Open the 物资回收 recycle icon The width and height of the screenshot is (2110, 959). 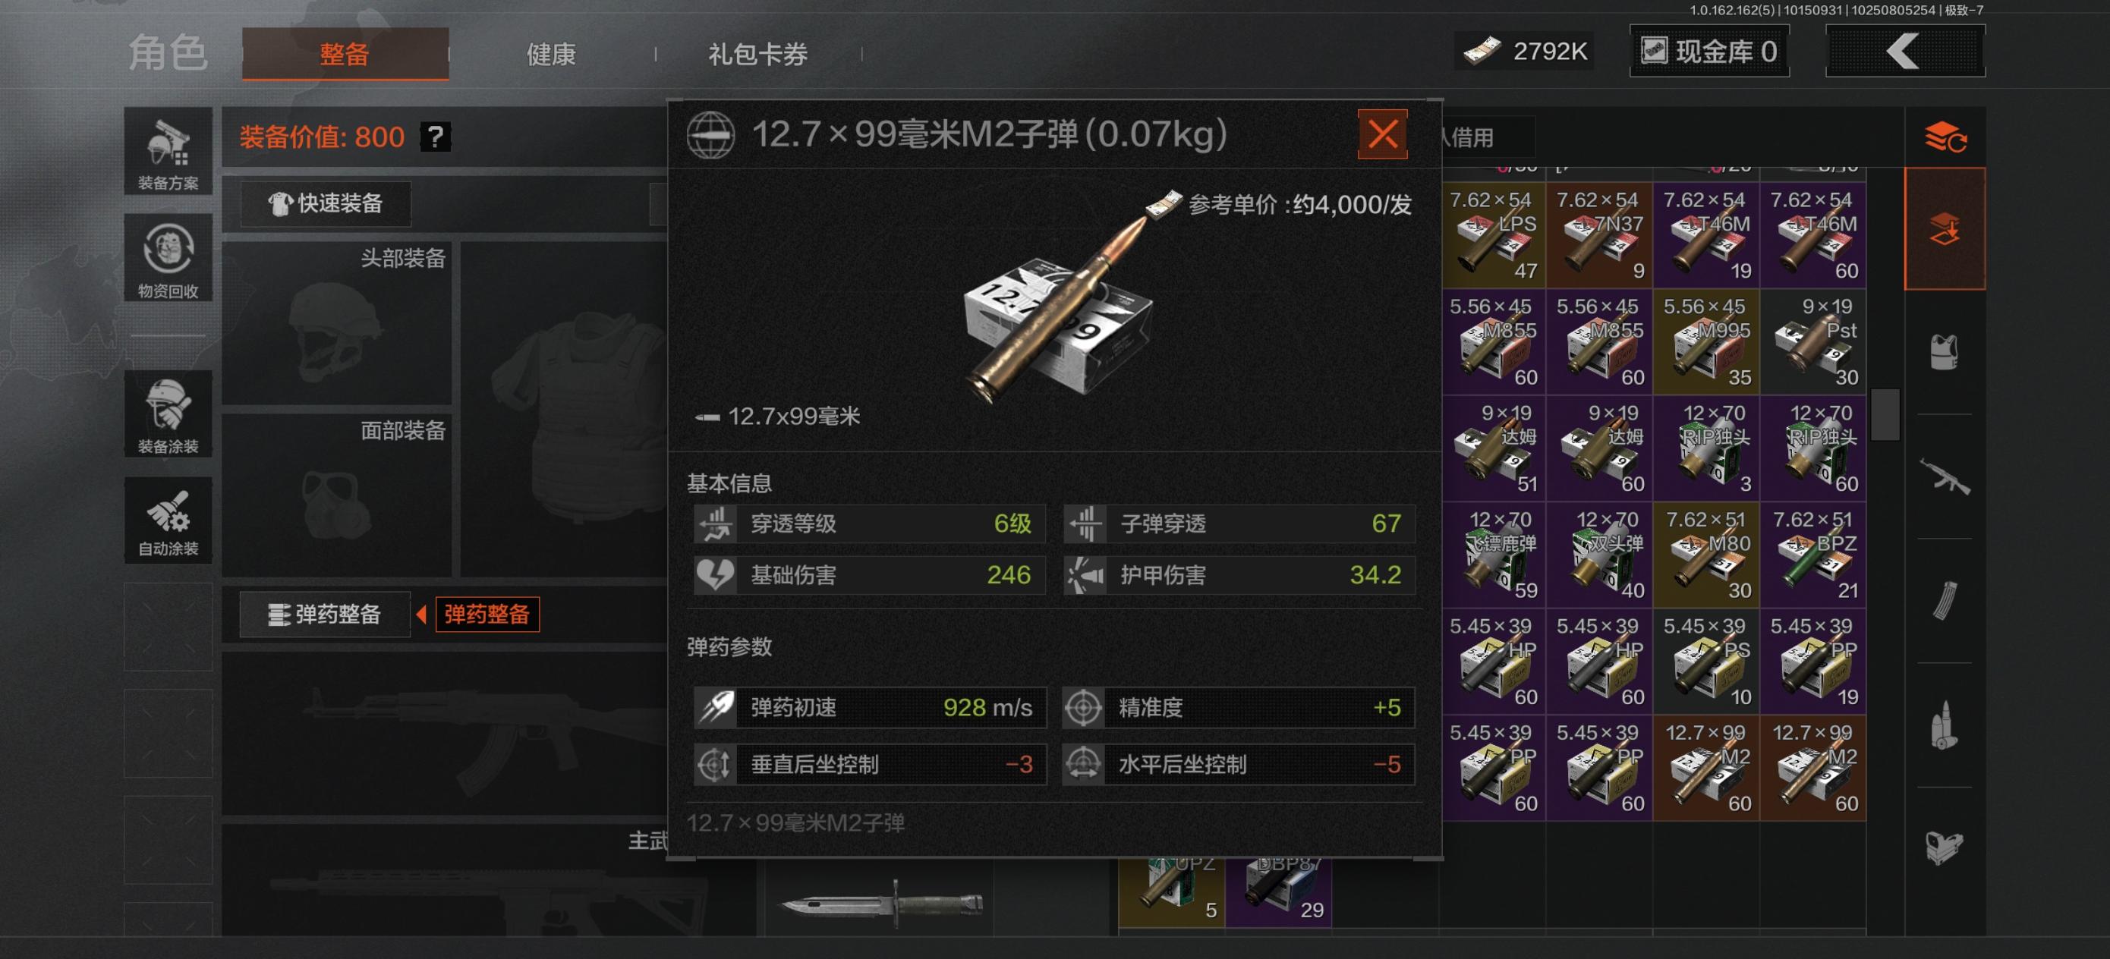click(x=168, y=257)
